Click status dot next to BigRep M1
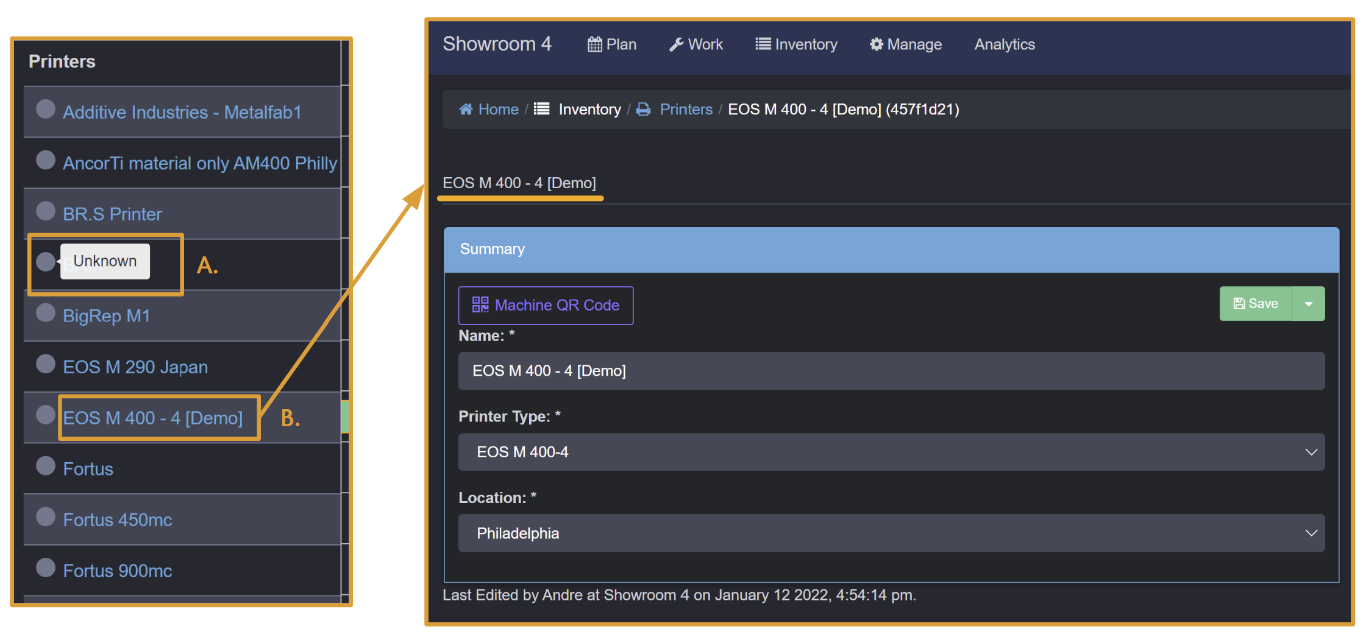This screenshot has height=643, width=1366. pyautogui.click(x=46, y=312)
